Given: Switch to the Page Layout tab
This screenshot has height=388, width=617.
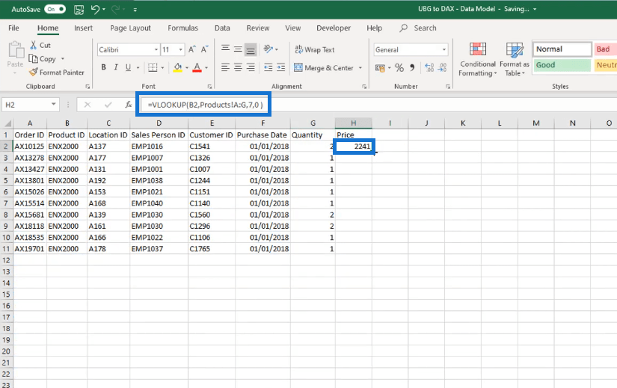Looking at the screenshot, I should (130, 28).
